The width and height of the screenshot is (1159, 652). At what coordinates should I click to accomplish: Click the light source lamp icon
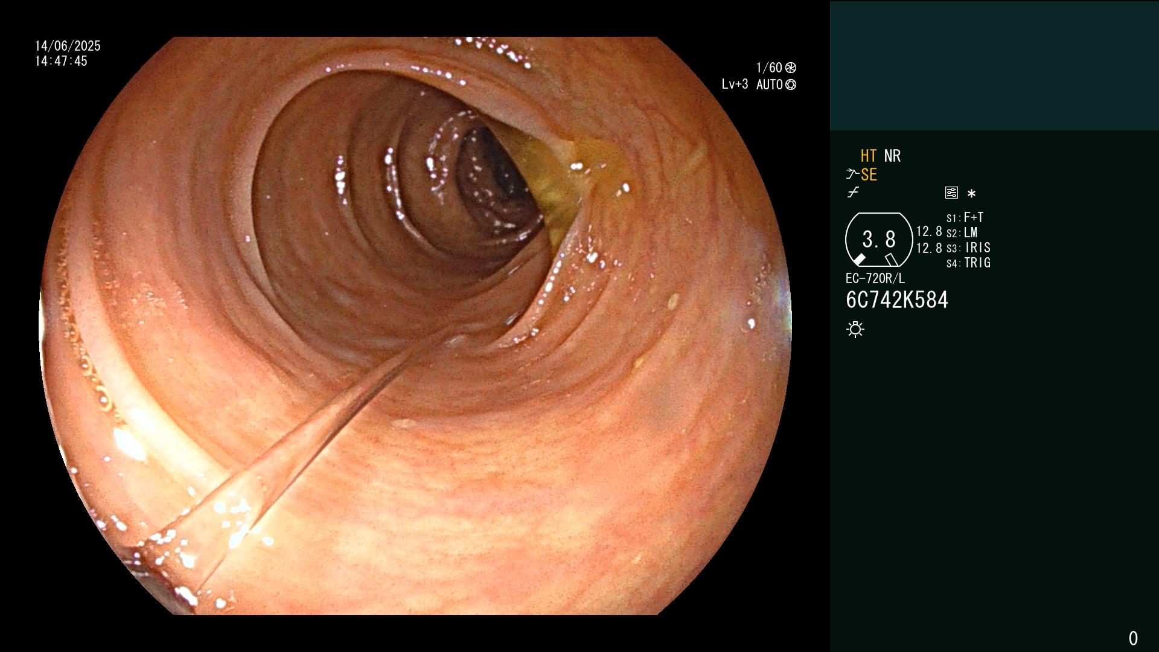pos(855,329)
